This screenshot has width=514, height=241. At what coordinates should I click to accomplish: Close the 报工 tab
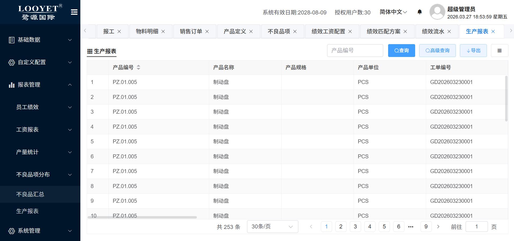(x=119, y=32)
